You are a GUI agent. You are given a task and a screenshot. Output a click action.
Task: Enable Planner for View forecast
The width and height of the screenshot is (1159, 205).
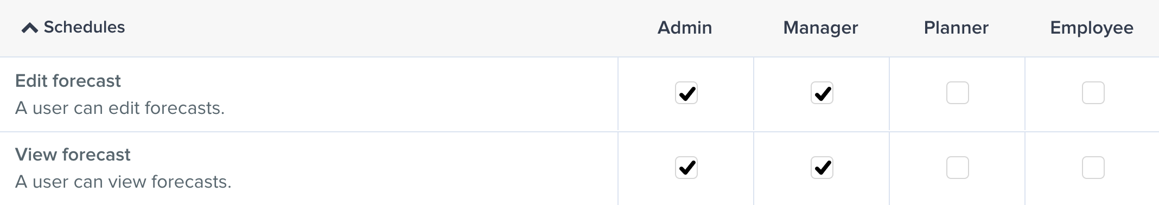[x=957, y=168]
